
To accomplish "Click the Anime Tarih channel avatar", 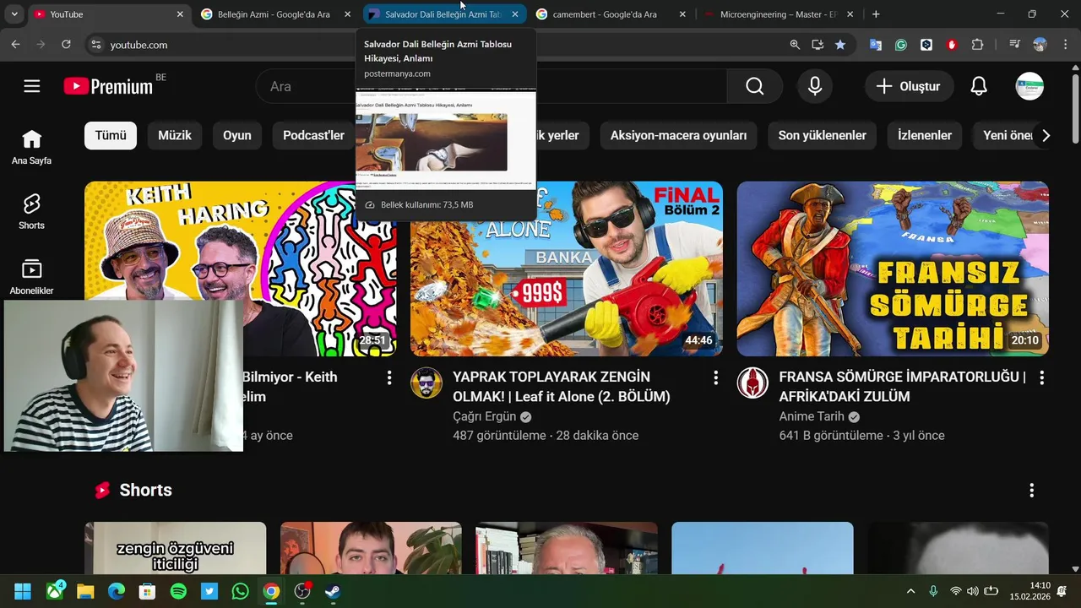I will 752,383.
